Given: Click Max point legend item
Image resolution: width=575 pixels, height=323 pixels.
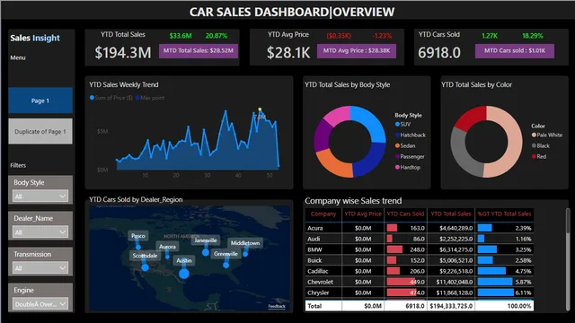Looking at the screenshot, I should tap(150, 98).
